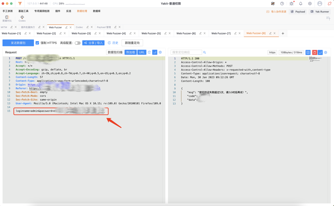Open the help question mark icon
The image size is (334, 206).
pos(282,4)
